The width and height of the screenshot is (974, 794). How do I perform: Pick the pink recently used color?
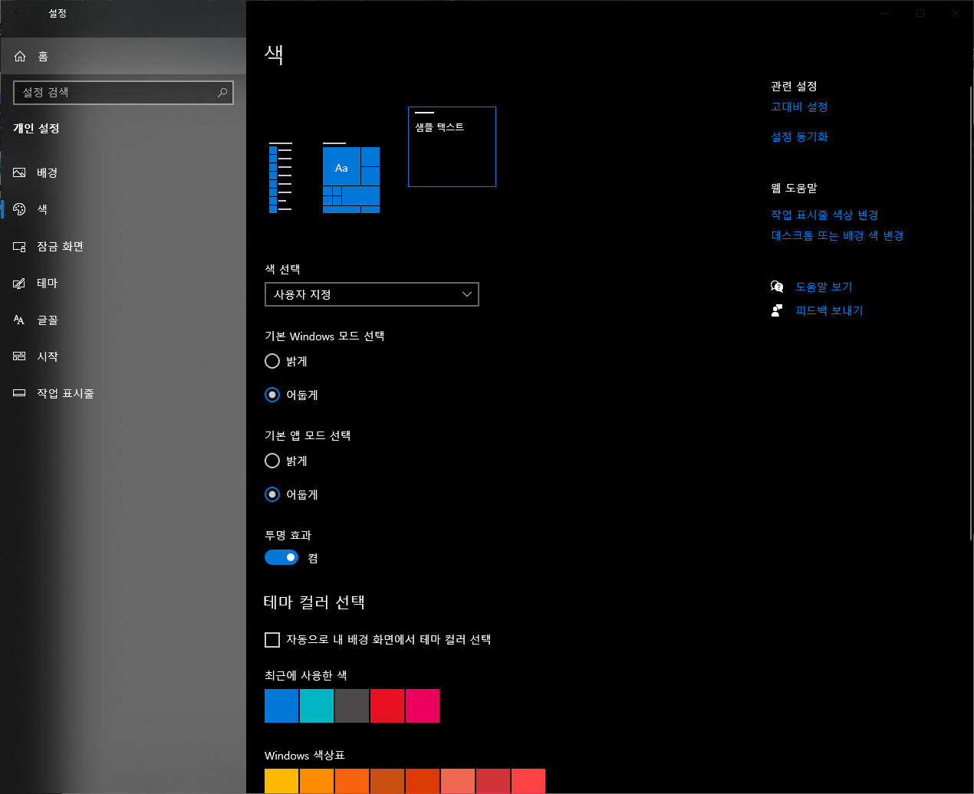coord(423,706)
